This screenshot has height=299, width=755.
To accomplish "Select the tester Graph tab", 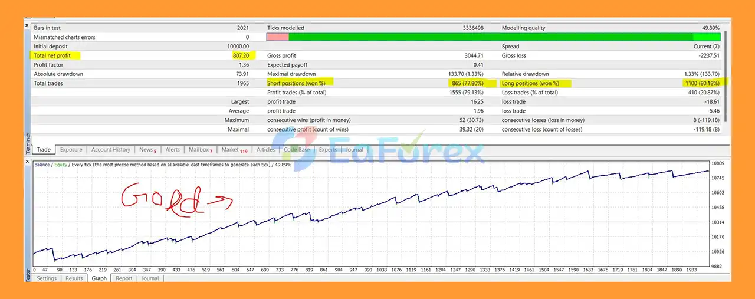I will coord(99,278).
